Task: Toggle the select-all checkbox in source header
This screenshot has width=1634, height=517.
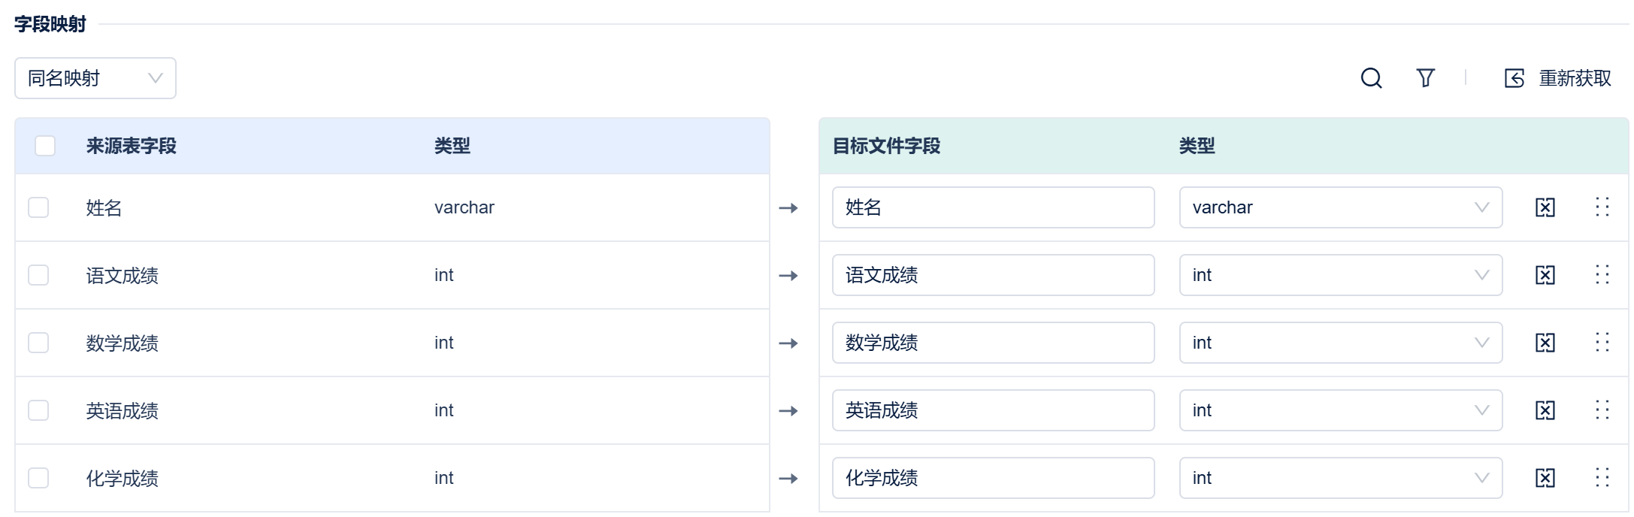Action: [45, 146]
